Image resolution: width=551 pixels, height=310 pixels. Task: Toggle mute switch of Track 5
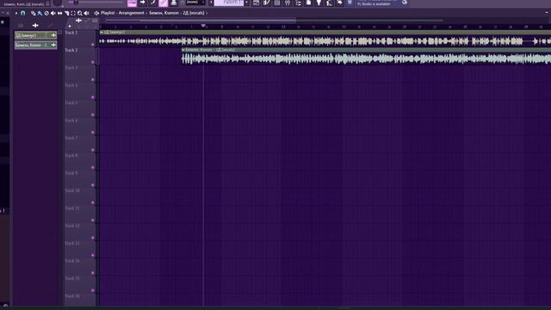93,115
